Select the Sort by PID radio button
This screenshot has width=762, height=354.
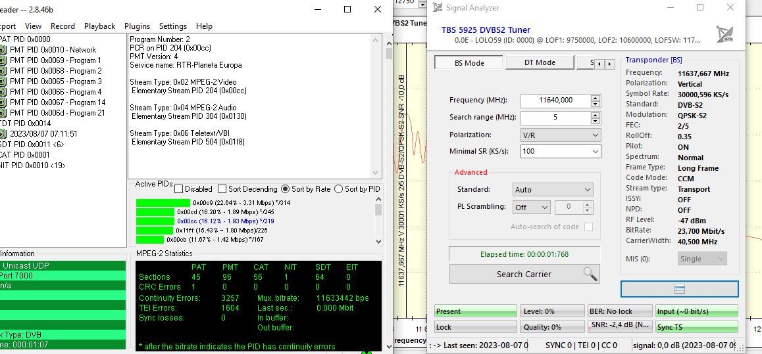[x=338, y=189]
